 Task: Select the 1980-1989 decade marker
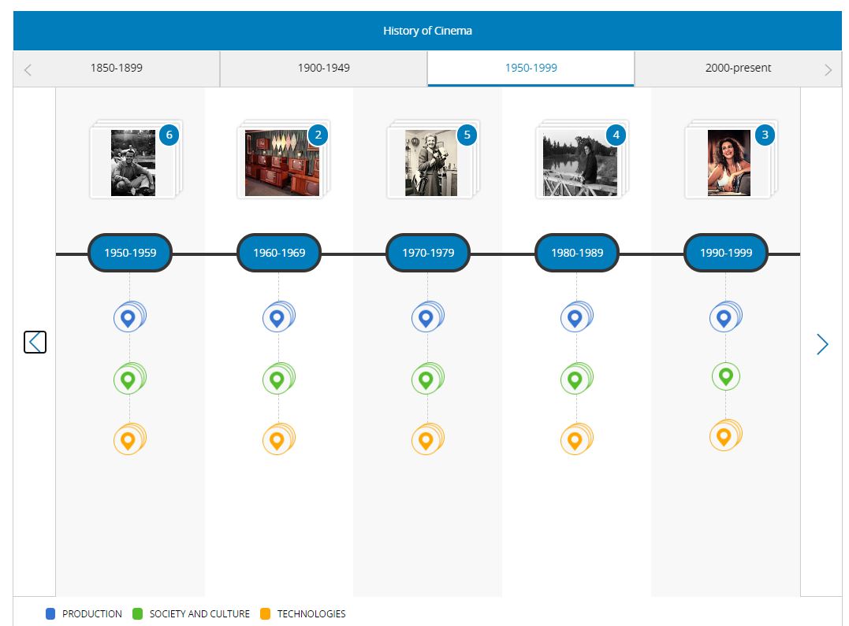577,253
